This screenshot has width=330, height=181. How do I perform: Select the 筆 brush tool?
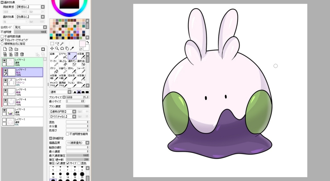[72, 56]
